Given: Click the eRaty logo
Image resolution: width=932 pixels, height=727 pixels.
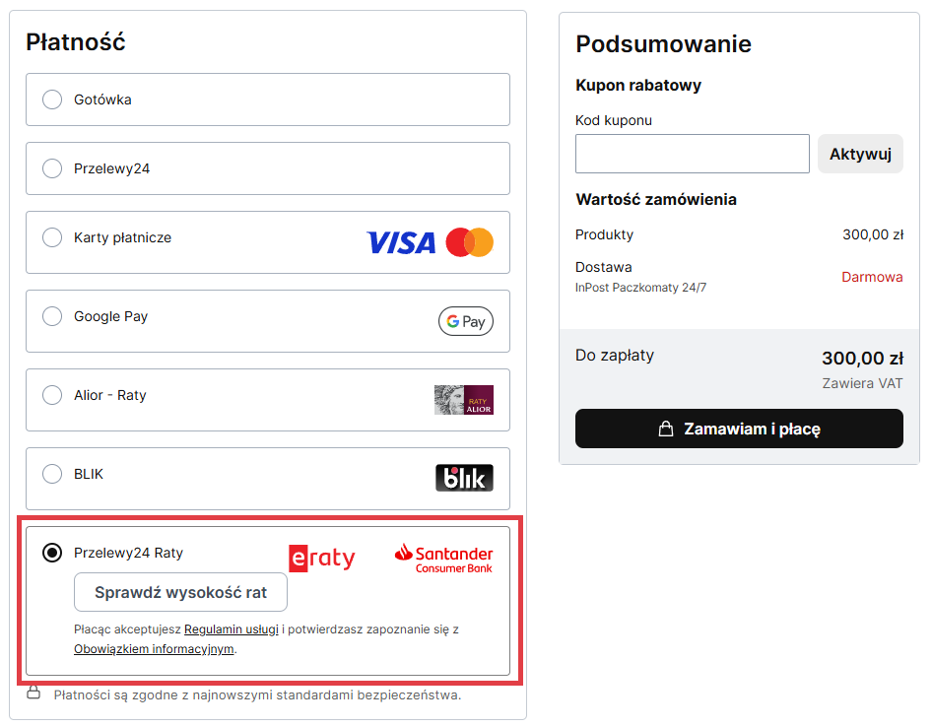Looking at the screenshot, I should tap(321, 558).
